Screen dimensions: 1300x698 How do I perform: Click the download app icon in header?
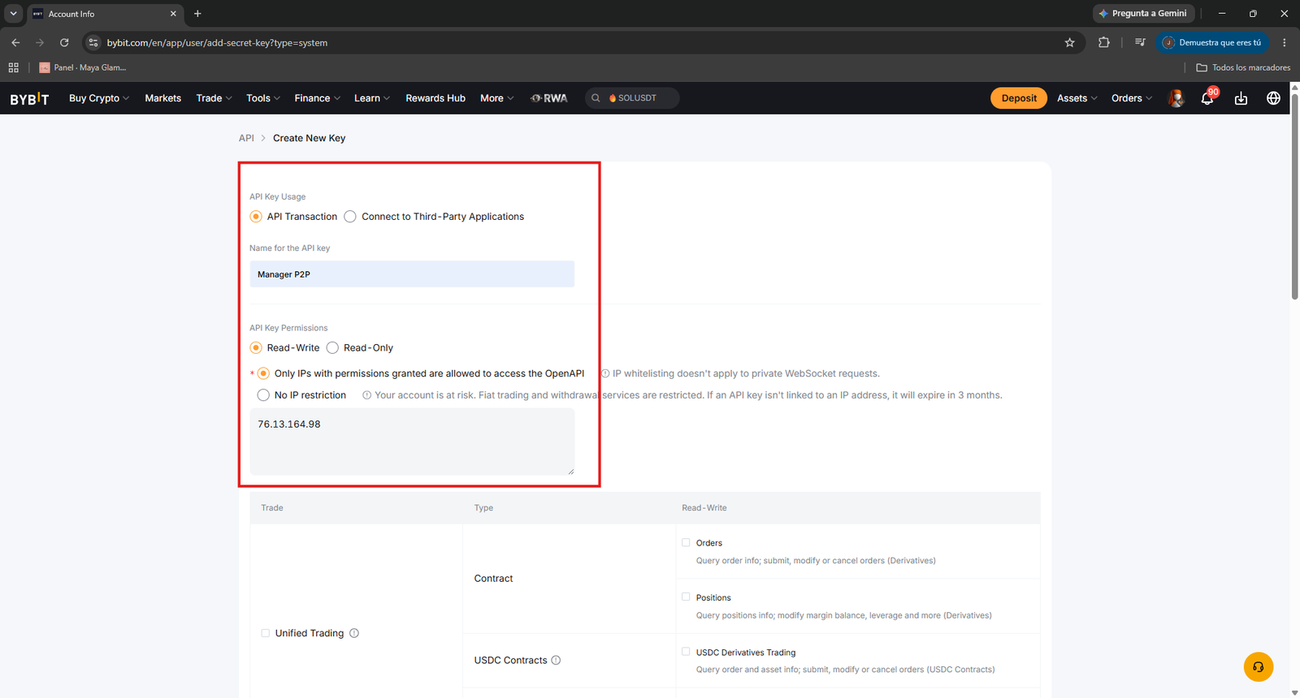click(1241, 98)
